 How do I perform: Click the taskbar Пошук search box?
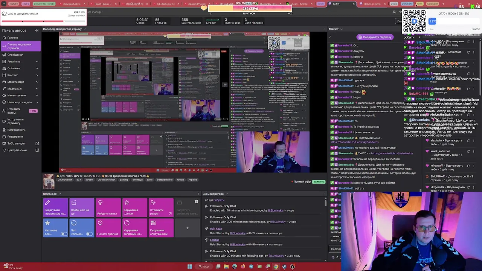(x=204, y=266)
